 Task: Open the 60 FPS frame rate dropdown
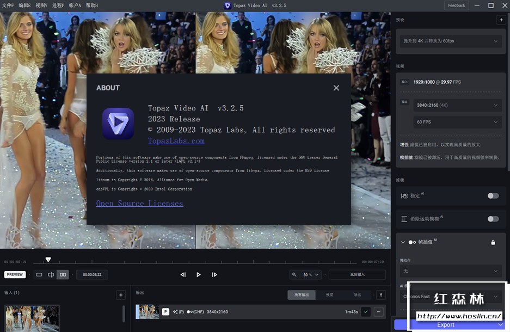457,122
